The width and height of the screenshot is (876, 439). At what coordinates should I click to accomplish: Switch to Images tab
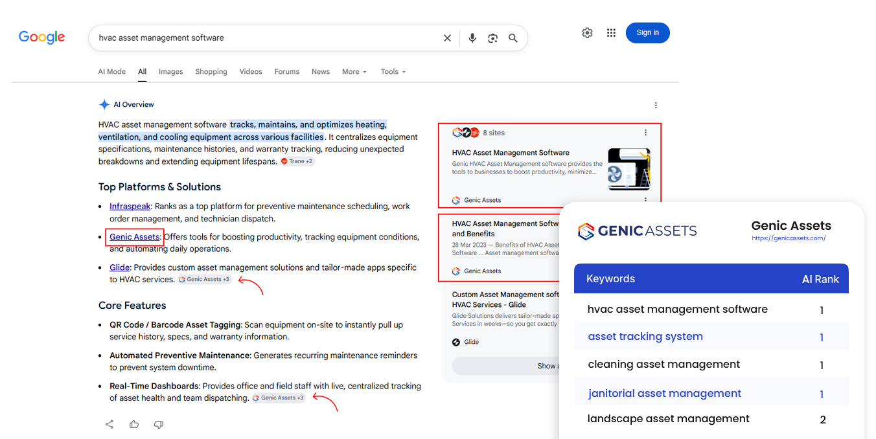tap(171, 72)
